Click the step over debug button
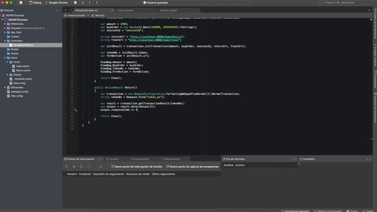This screenshot has height=212, width=377. pyautogui.click(x=82, y=2)
